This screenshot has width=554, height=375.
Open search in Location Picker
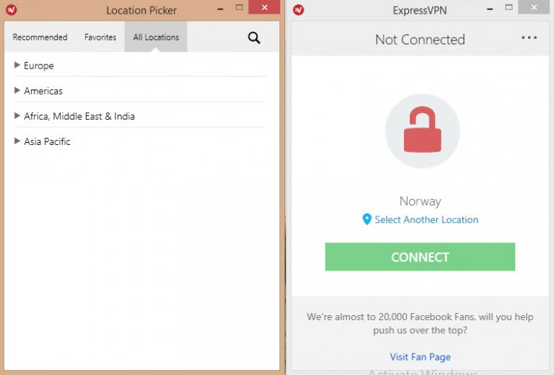[254, 37]
